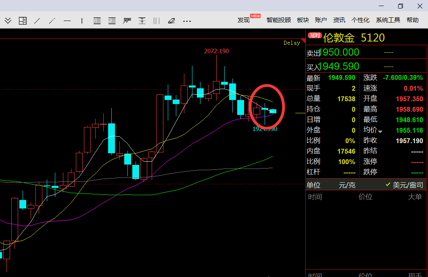Switch unit to 元/克
This screenshot has height=277, width=428.
(x=347, y=185)
